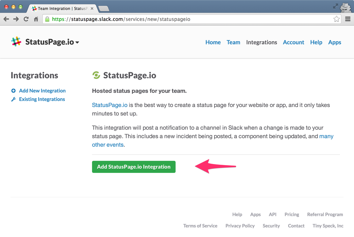
Task: Open the Help nav item in header
Action: click(316, 42)
